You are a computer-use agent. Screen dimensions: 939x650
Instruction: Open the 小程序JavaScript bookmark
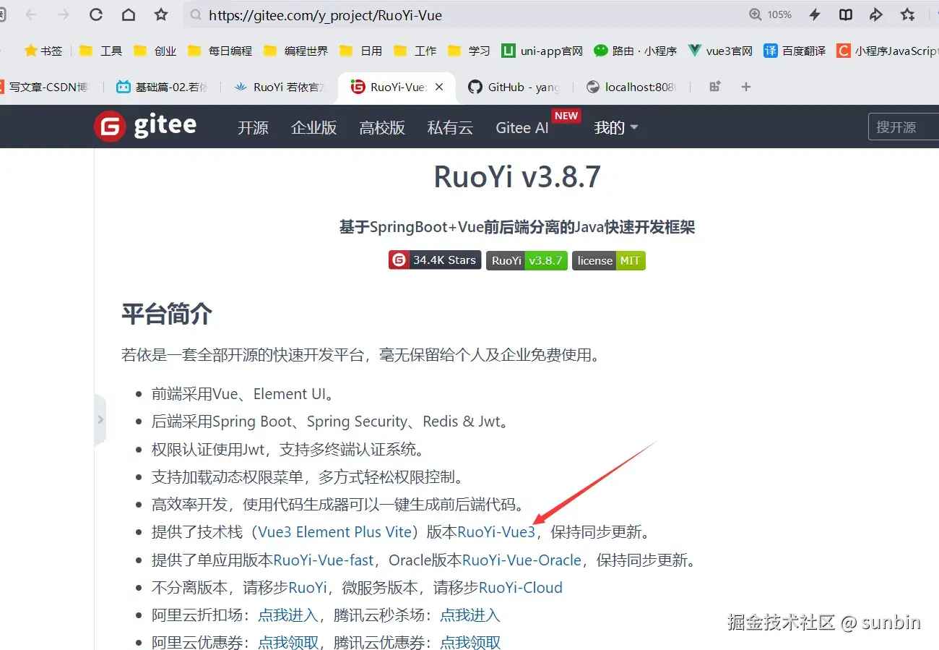[887, 51]
